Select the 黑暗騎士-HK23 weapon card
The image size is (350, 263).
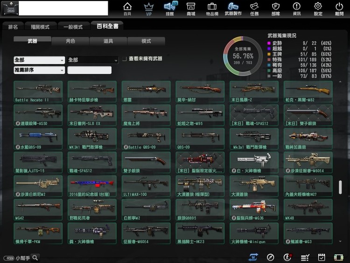point(200,233)
